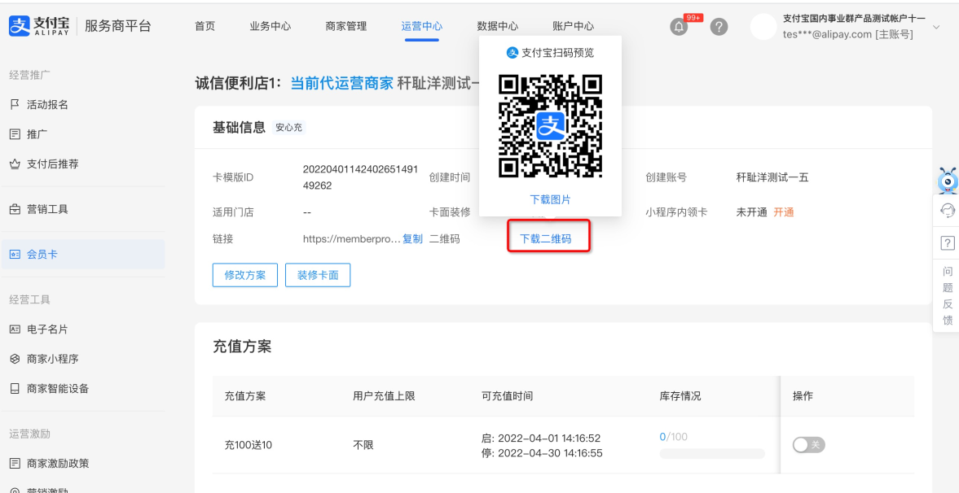Click the https://memberpro… link text
959x493 pixels.
tap(352, 239)
